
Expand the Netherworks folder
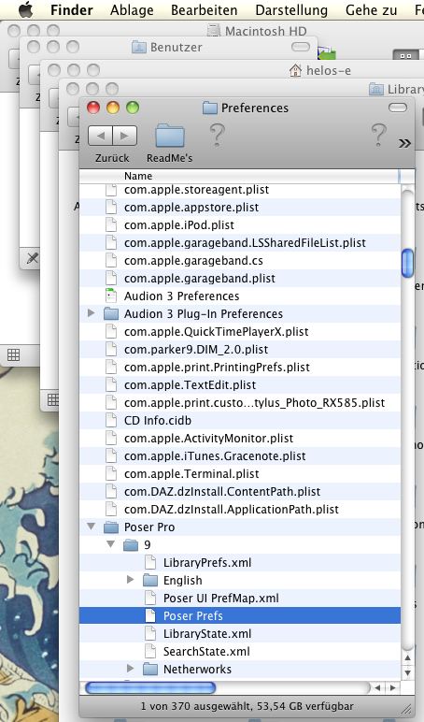coord(131,669)
